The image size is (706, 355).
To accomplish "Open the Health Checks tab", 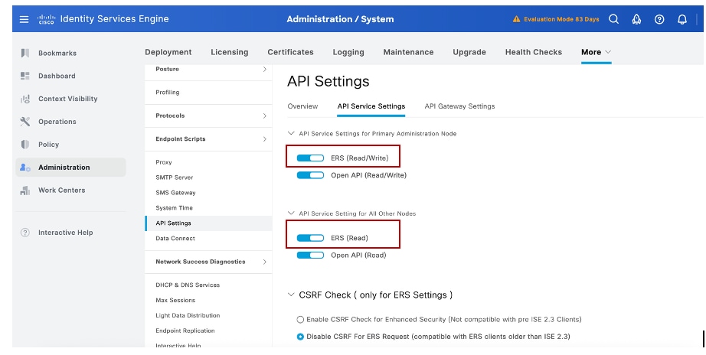I will 534,52.
